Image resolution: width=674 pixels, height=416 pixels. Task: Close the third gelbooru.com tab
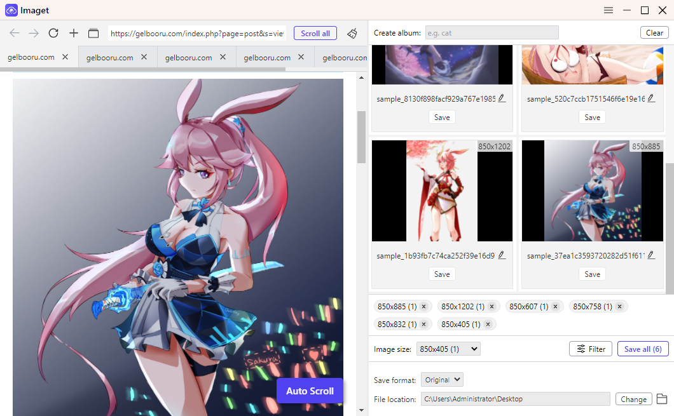(x=223, y=57)
